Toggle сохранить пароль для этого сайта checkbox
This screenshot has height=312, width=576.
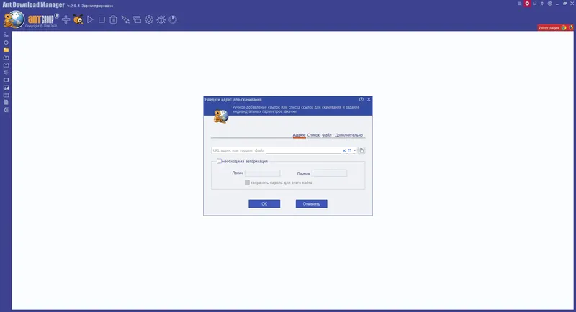pos(247,183)
